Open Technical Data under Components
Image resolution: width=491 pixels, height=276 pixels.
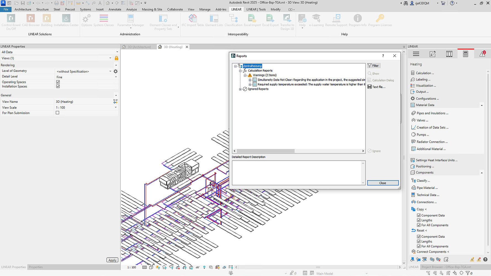[x=428, y=195]
